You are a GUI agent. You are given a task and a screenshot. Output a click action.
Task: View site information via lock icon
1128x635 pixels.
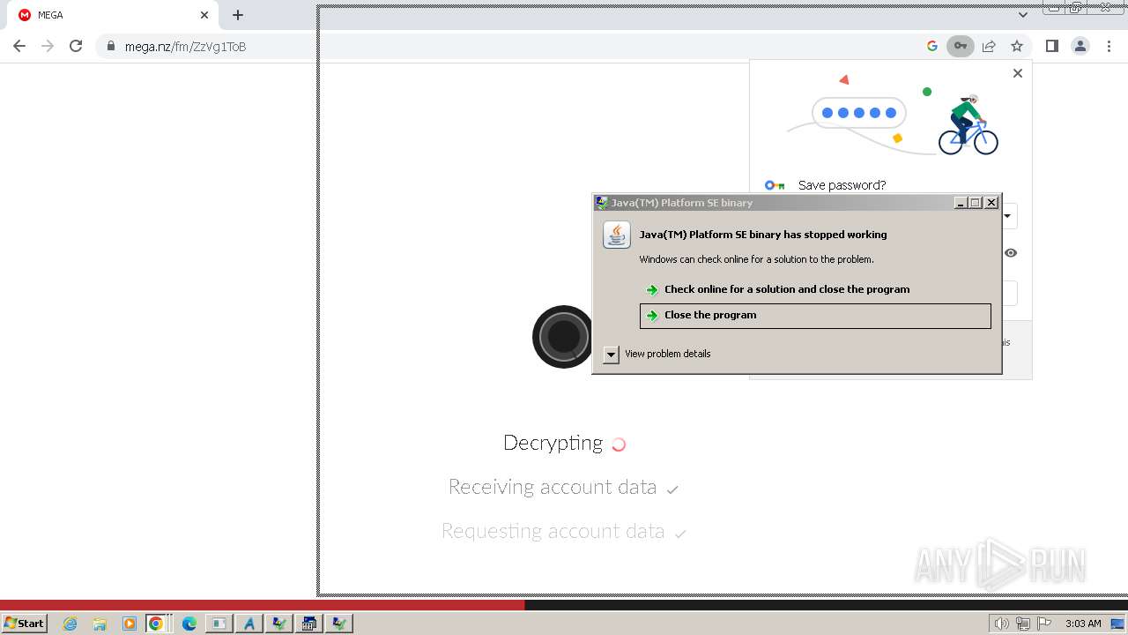pos(110,46)
